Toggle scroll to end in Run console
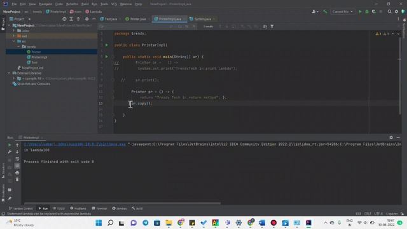This screenshot has width=407, height=229. [17, 165]
